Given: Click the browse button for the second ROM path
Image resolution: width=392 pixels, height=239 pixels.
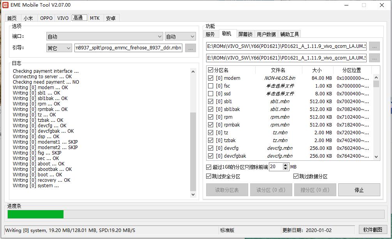Looking at the screenshot, I should [x=374, y=58].
